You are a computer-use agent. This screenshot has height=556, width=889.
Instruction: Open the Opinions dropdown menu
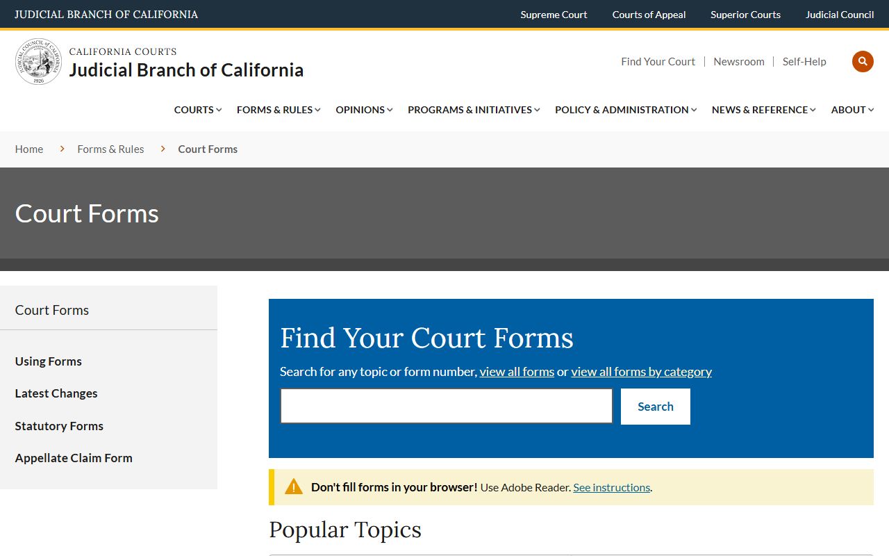tap(364, 110)
